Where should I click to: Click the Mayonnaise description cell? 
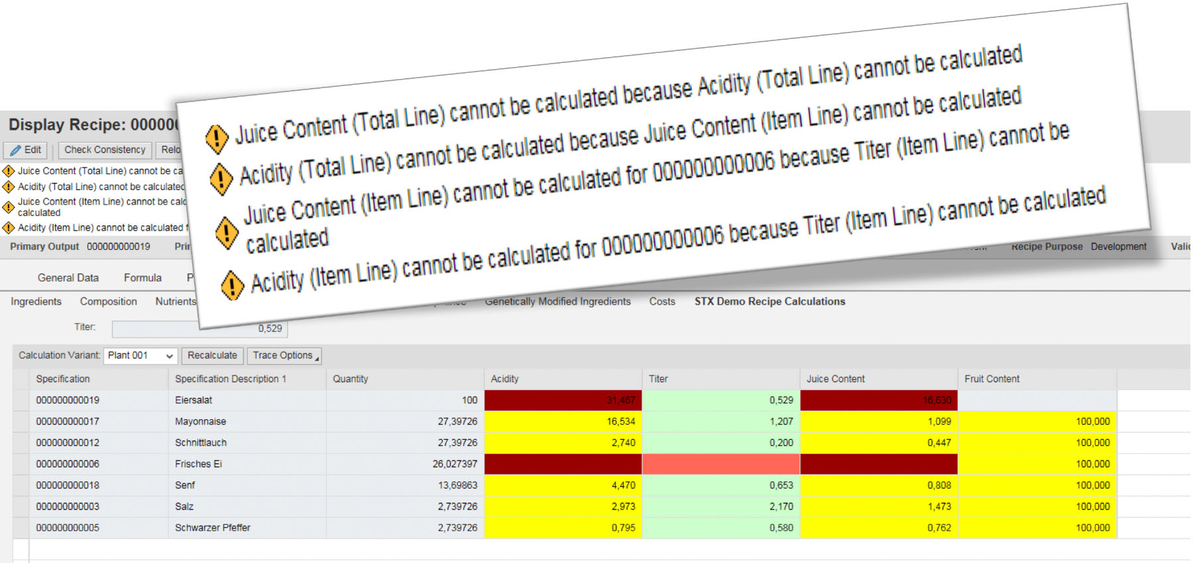[247, 421]
